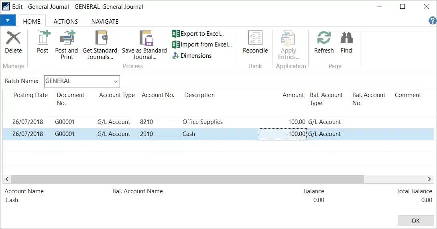Switch to the NAVIGATE ribbon tab
437x229 pixels.
(105, 22)
